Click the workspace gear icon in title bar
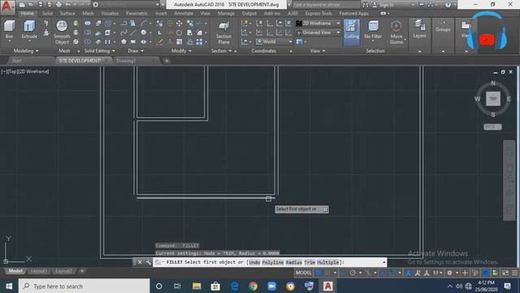The height and width of the screenshot is (293, 520). pos(96,5)
